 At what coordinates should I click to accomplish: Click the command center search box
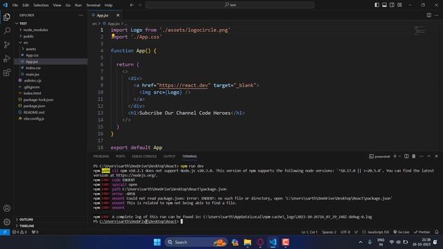point(230,5)
